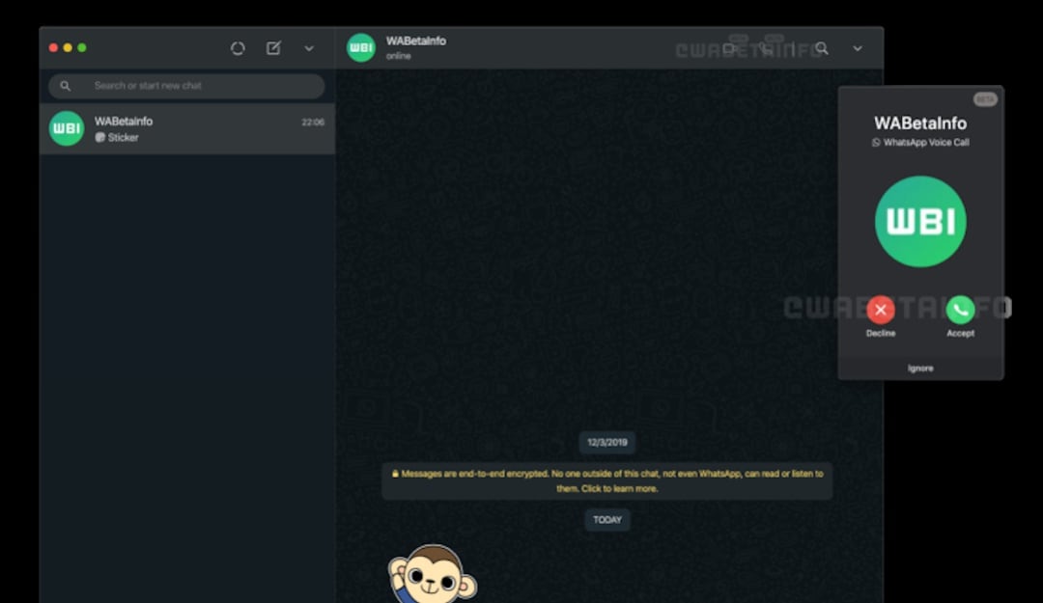
Task: Open WABetaInfo contact name in header
Action: 416,41
